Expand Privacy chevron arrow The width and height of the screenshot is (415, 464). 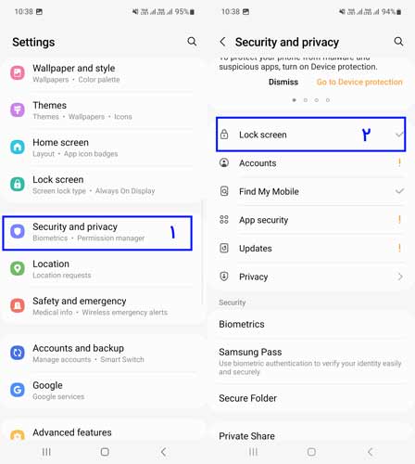click(400, 277)
